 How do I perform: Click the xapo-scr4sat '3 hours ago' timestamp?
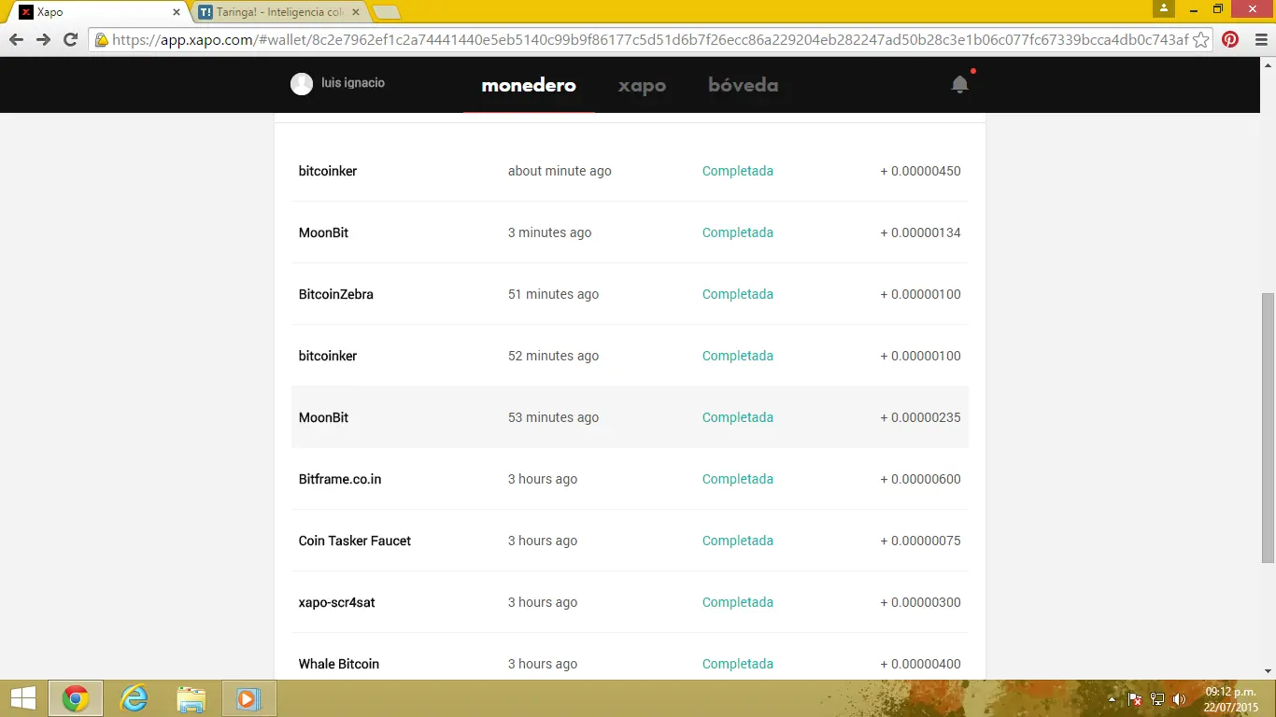(x=543, y=602)
